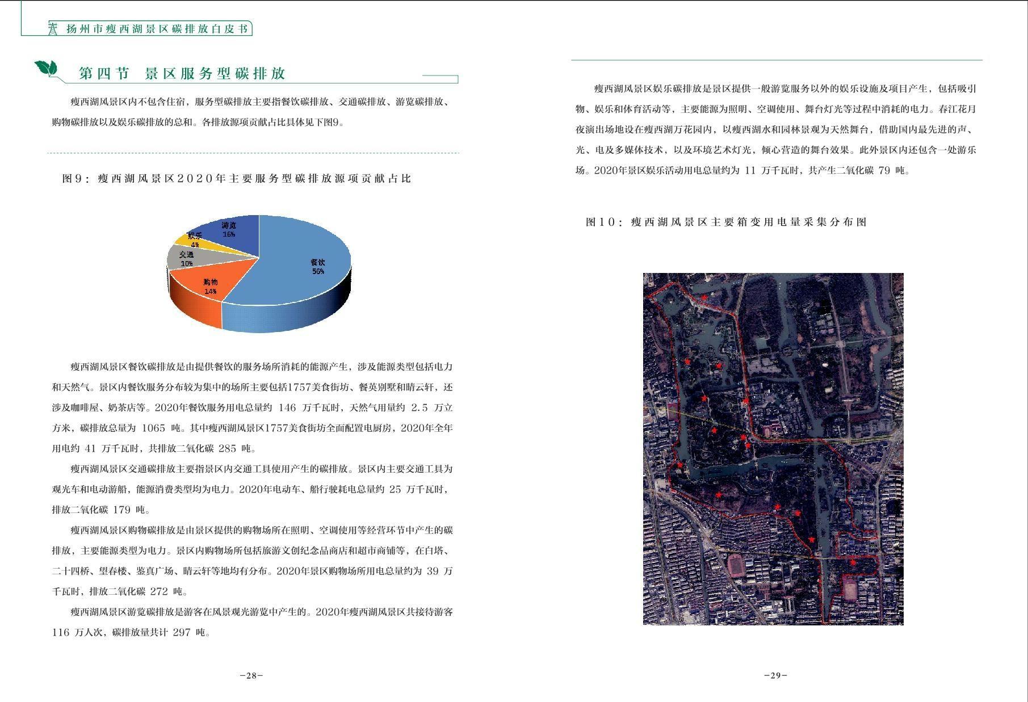Click page number -28-
Viewport: 1028px width, 702px height.
[251, 675]
